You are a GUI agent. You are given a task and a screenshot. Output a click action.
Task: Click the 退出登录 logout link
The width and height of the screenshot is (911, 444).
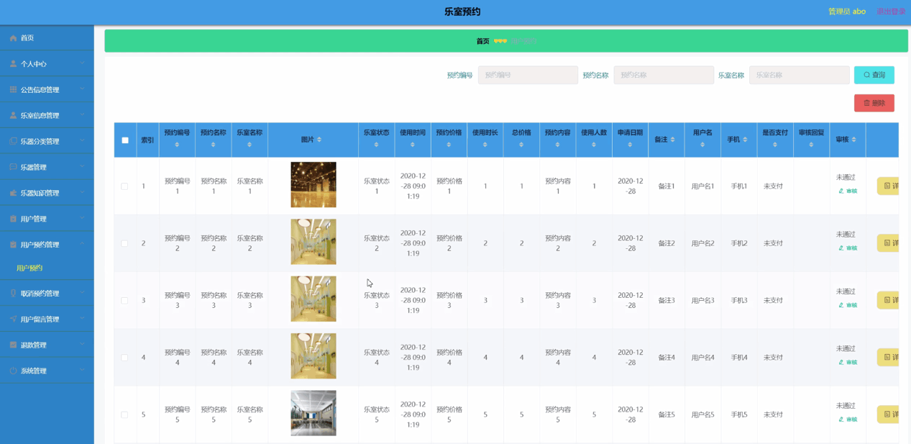(892, 11)
